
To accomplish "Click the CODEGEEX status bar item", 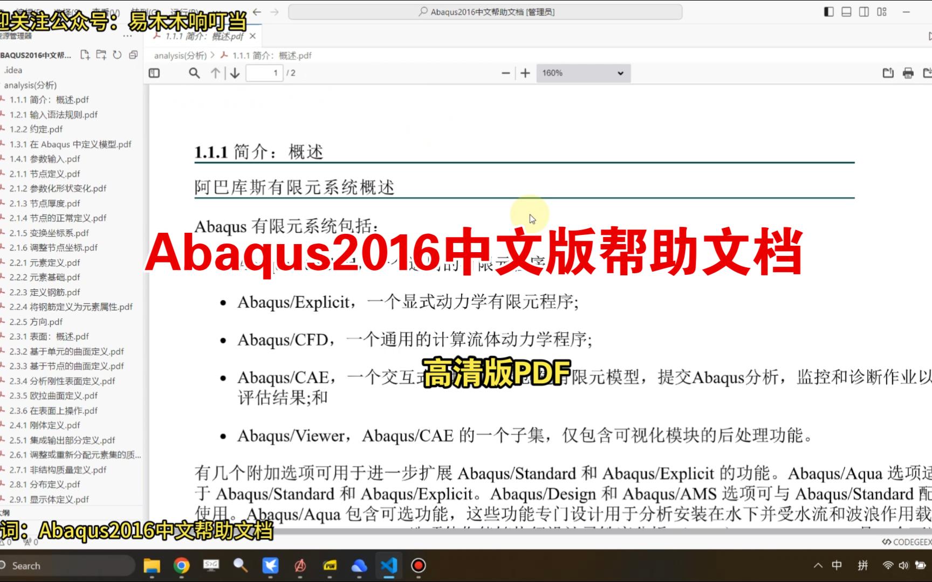I will point(906,542).
